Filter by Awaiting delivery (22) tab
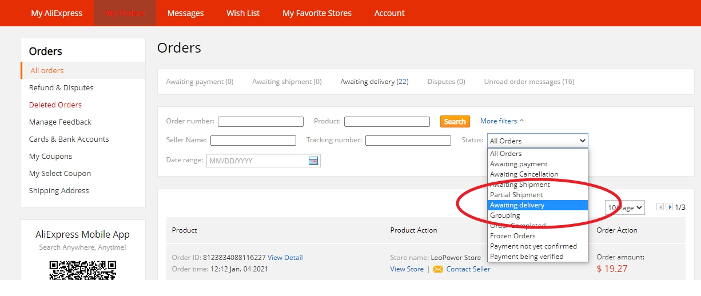The image size is (701, 296). tap(375, 82)
